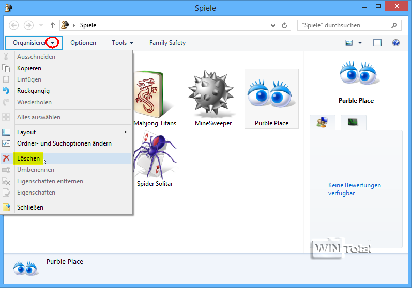Click the remove properties icon
Image resolution: width=412 pixels, height=288 pixels.
pyautogui.click(x=6, y=181)
